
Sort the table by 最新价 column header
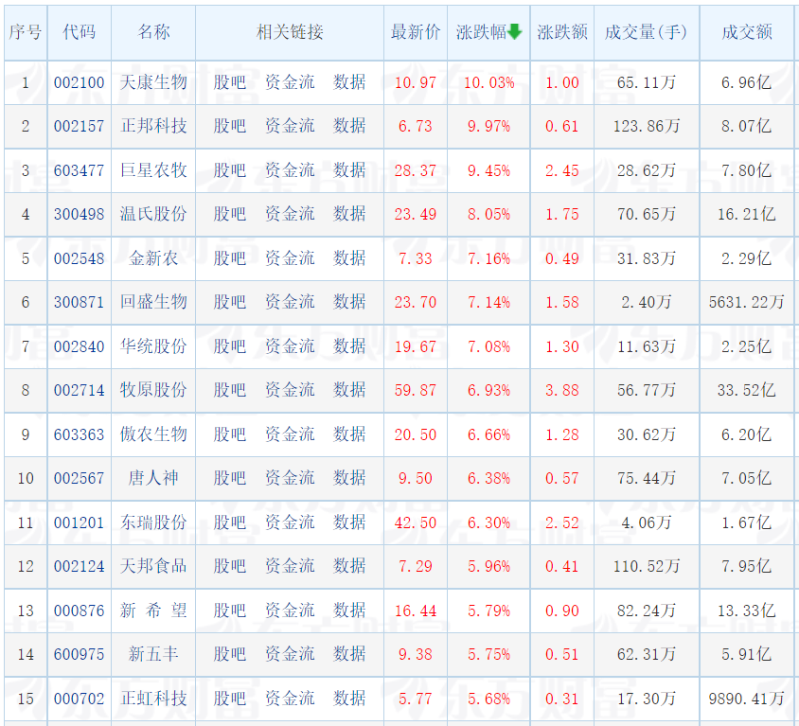pos(415,32)
